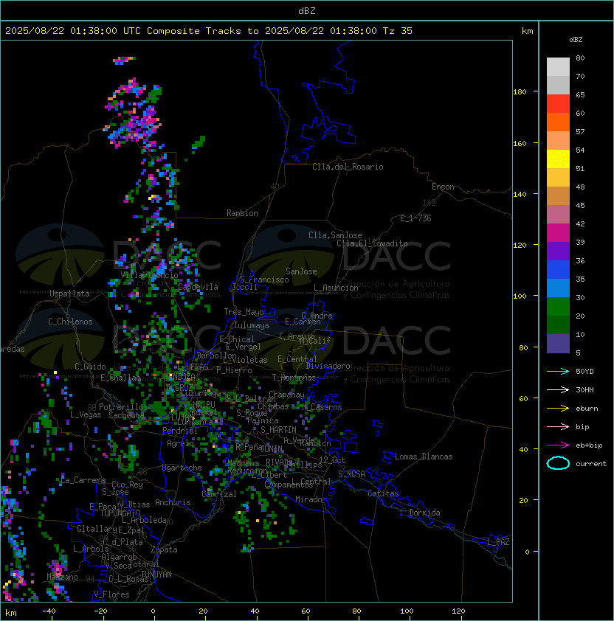
Task: Click the C_Chilenos map label
Action: [x=70, y=322]
